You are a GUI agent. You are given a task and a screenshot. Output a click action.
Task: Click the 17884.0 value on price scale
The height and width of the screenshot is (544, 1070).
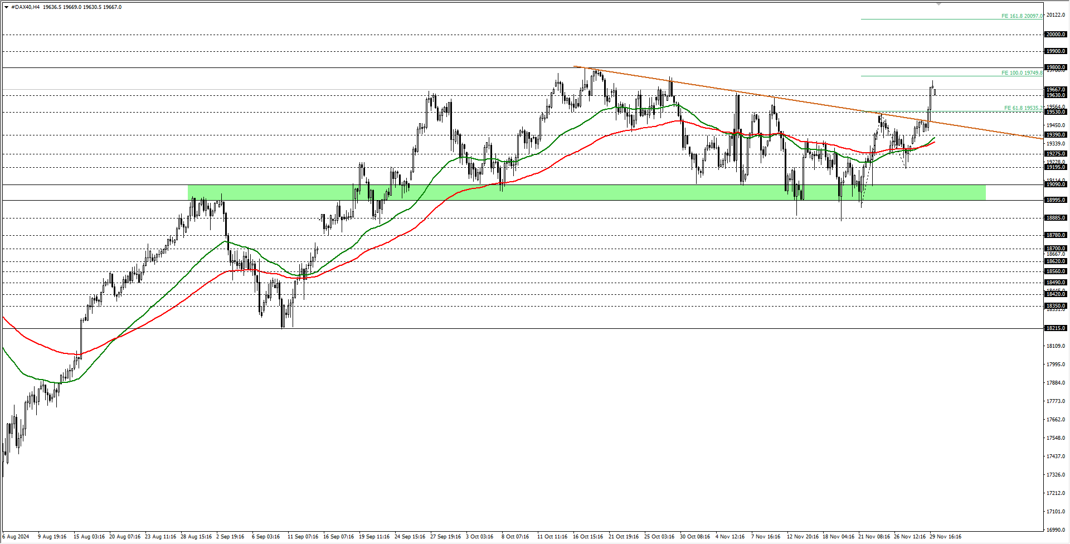point(1056,383)
